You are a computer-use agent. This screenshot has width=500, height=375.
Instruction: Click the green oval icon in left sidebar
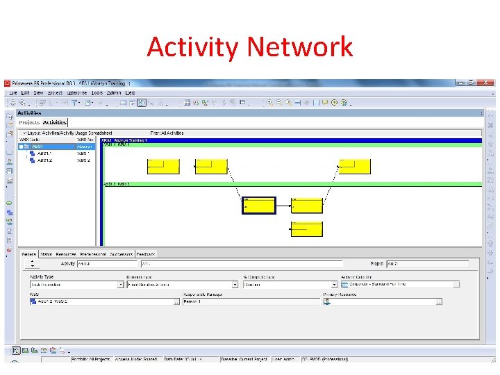[9, 203]
